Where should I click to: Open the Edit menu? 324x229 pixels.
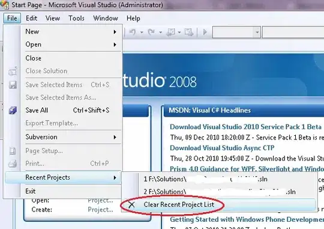[x=31, y=18]
